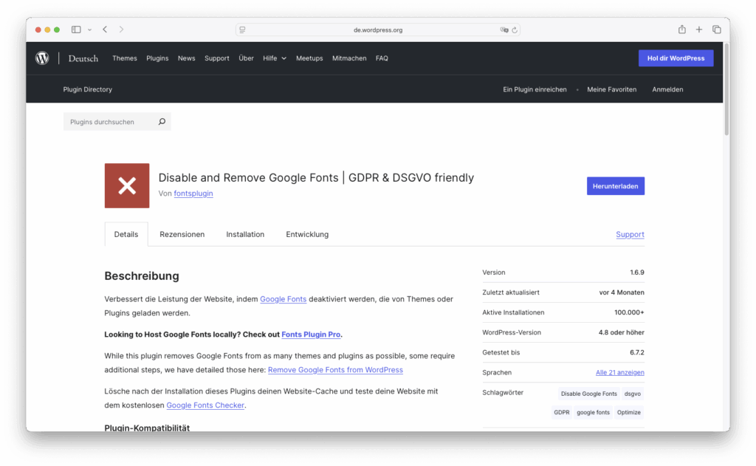Click the Beschreibung heading
This screenshot has height=466, width=756.
click(142, 276)
